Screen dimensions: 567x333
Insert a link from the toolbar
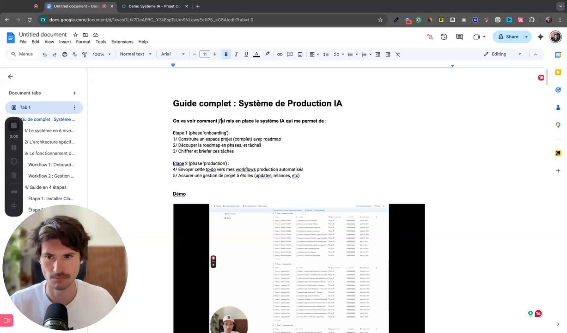tap(280, 54)
